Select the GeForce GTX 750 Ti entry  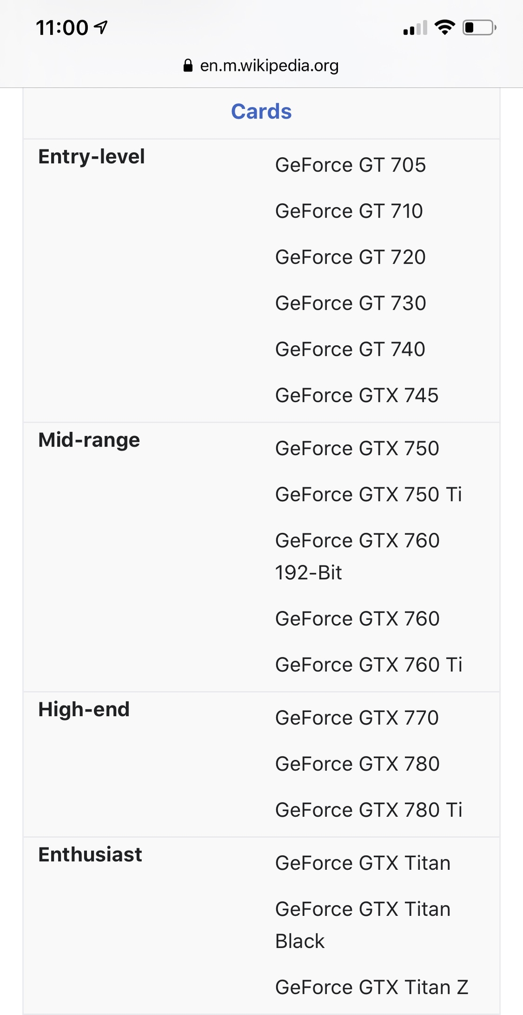(x=369, y=494)
